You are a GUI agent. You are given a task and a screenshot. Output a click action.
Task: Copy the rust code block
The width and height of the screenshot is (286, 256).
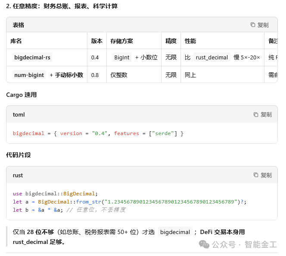262,175
